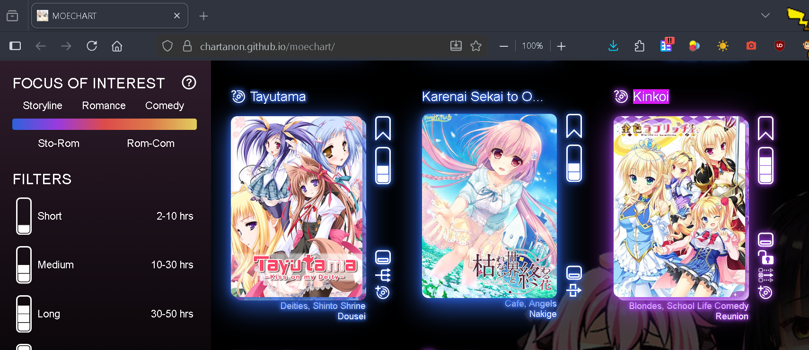Select the Comedy focus option
The width and height of the screenshot is (809, 350).
pos(165,105)
